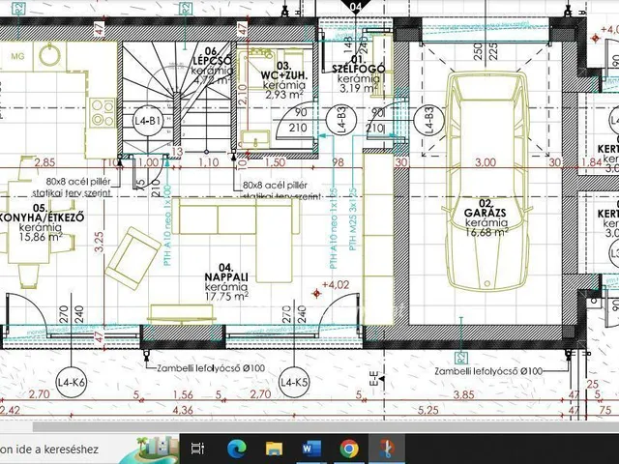This screenshot has height=464, width=619.
Task: Click the Windows taskbar search field
Action: 58,449
